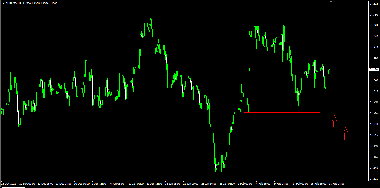Viewport: 380px width, 188px height.
Task: Click the 21 Feb 08:00 time label
Action: click(x=337, y=184)
